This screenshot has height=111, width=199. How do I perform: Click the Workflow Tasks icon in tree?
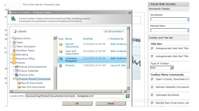tap(14, 51)
